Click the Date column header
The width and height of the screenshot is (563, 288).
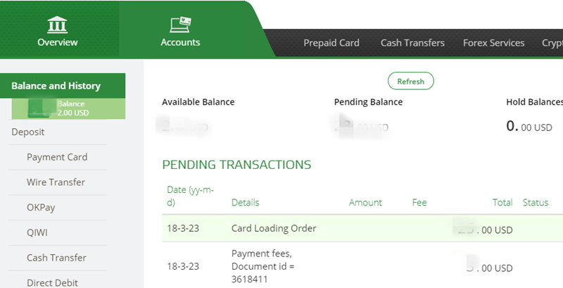(187, 196)
